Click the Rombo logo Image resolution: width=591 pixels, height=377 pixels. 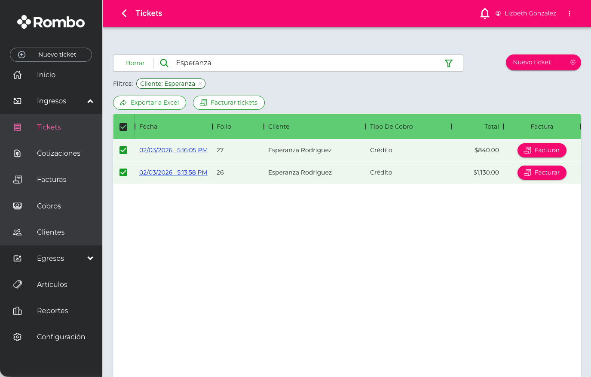(51, 22)
